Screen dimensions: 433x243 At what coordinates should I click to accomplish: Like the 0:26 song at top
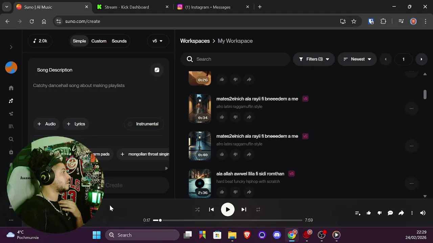[x=222, y=80]
